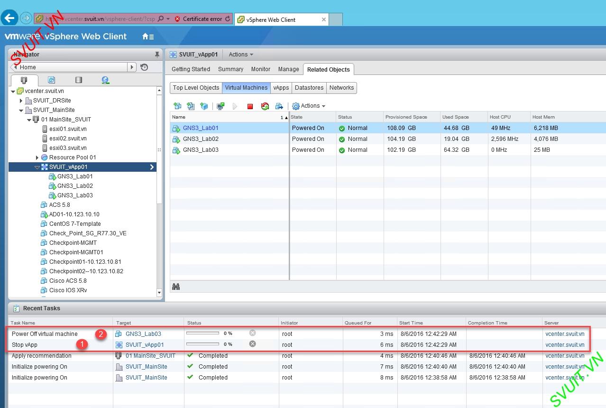Image resolution: width=606 pixels, height=408 pixels.
Task: Collapse the SVUIT_MainSite datacenter node
Action: click(x=21, y=110)
